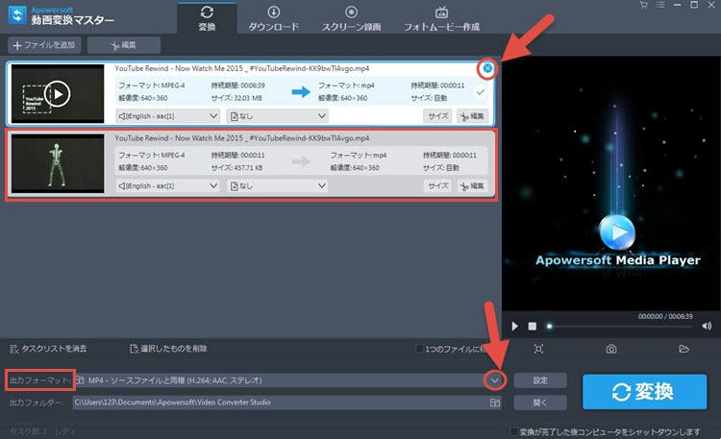Select first file name text
The image size is (721, 439).
point(242,68)
